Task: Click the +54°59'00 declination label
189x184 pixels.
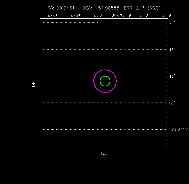Action: (179, 130)
